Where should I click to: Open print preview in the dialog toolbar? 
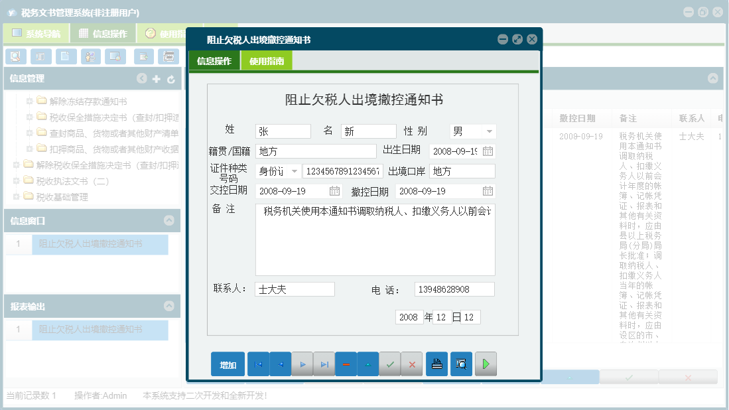click(x=461, y=364)
